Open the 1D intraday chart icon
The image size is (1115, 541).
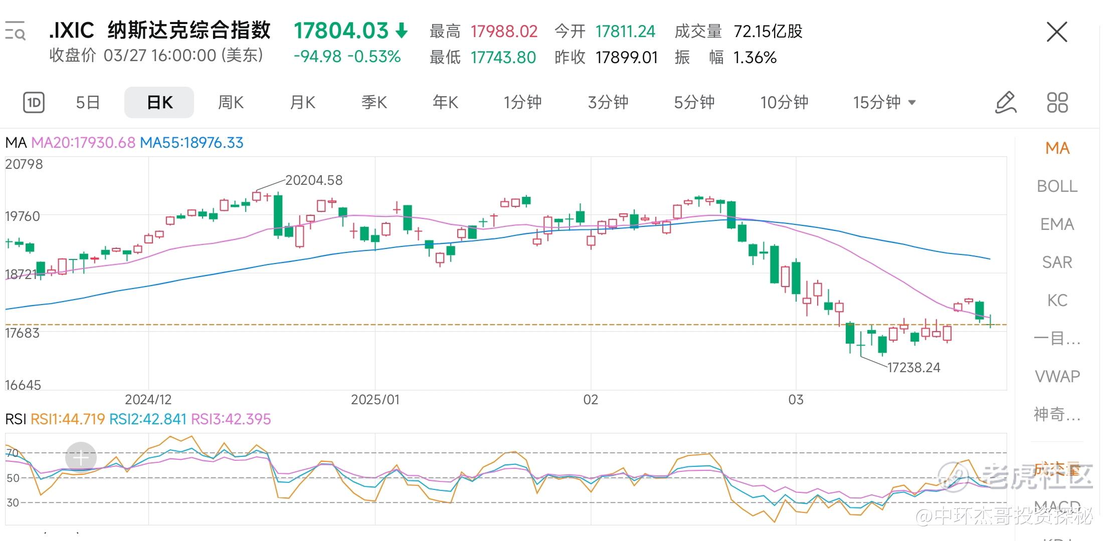(34, 103)
